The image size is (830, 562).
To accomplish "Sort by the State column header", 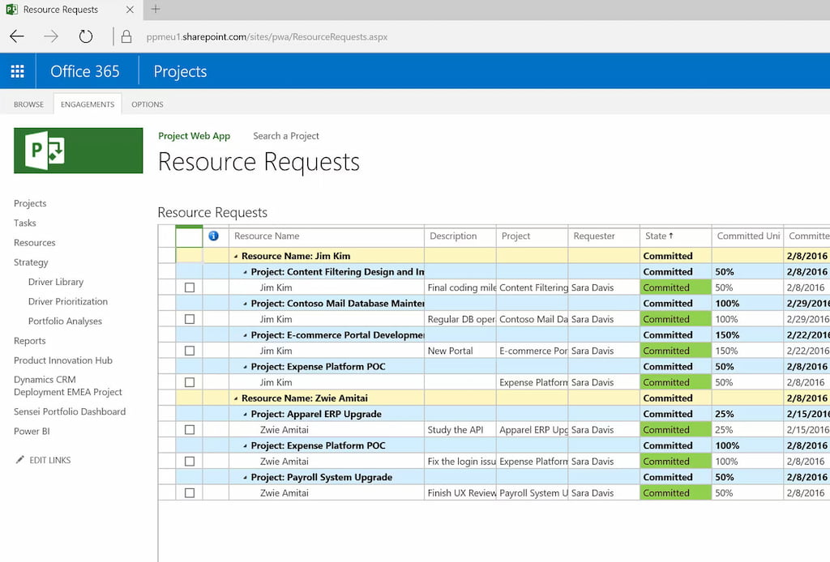I will click(x=675, y=236).
